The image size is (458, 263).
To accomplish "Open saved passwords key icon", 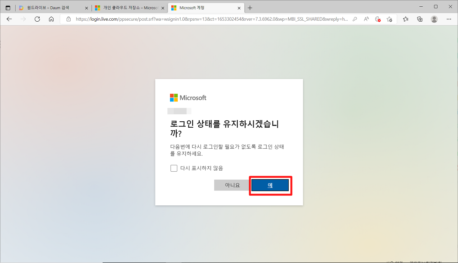I will point(355,19).
